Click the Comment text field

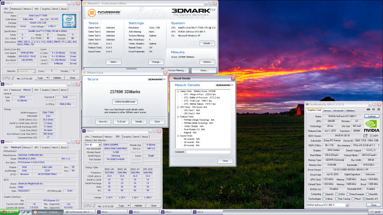coord(208,152)
